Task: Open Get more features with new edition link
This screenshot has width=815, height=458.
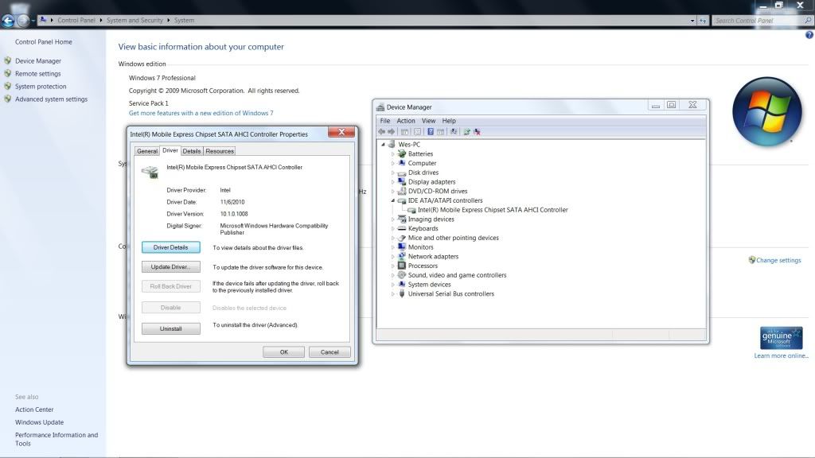Action: coord(201,113)
